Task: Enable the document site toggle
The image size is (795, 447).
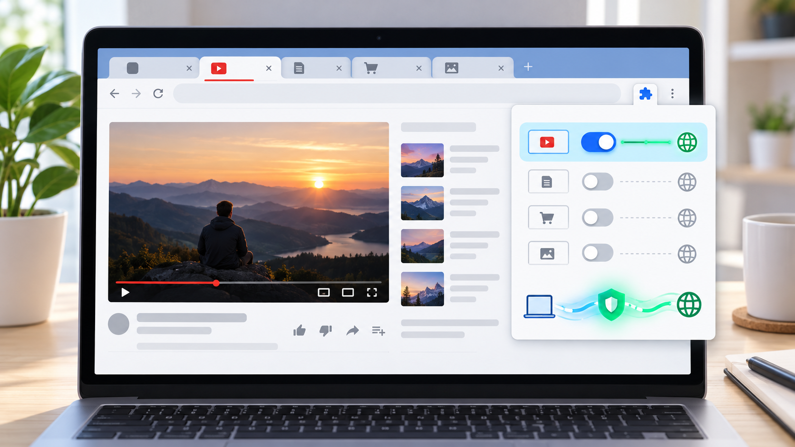Action: click(598, 181)
